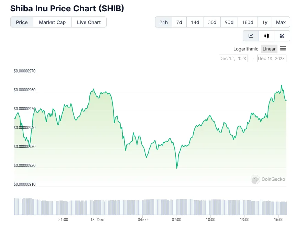
Task: Open the 1y chart view
Action: (265, 22)
